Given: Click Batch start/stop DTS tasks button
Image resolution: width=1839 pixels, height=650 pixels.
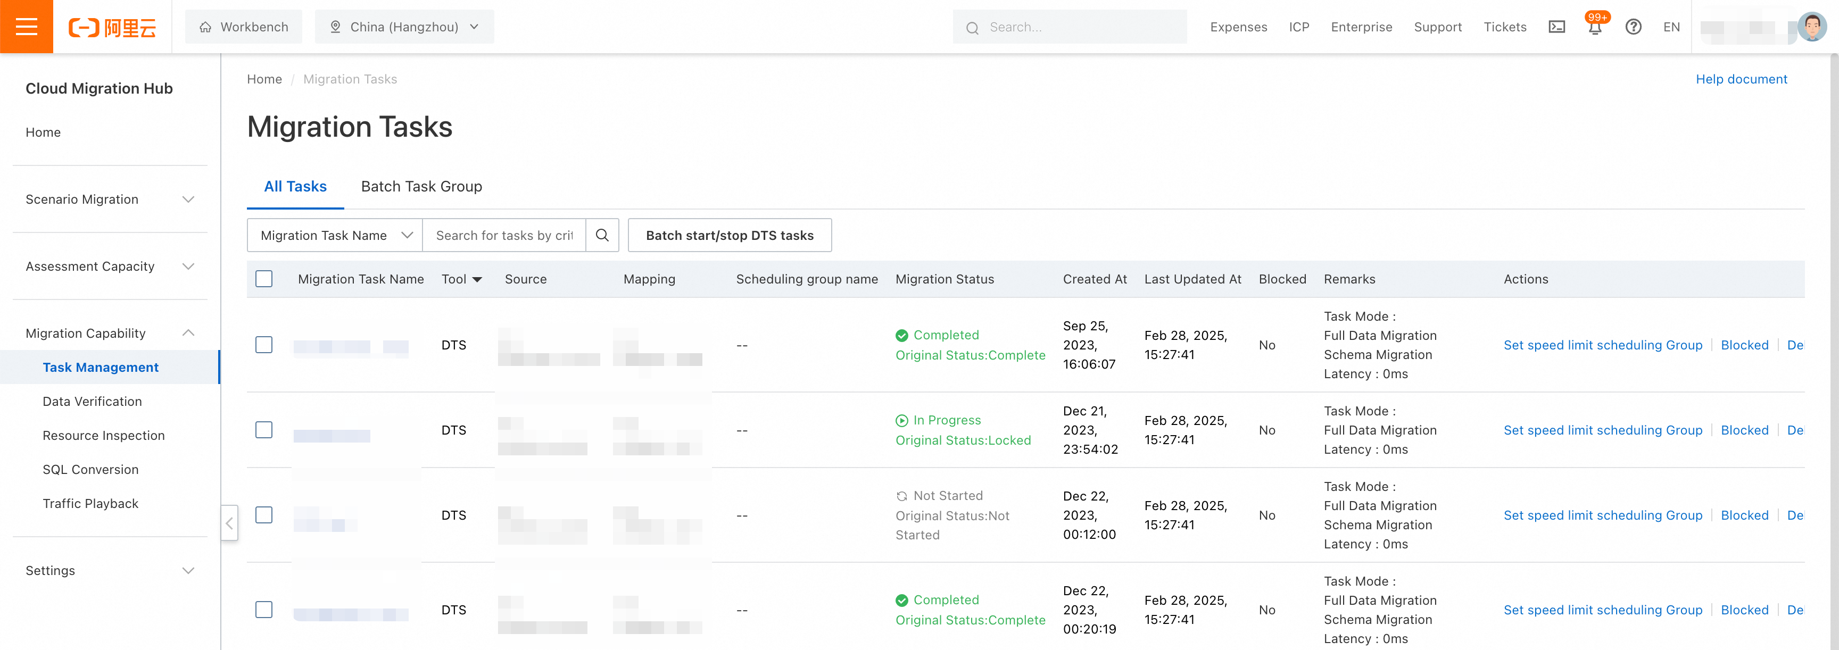Looking at the screenshot, I should coord(729,236).
